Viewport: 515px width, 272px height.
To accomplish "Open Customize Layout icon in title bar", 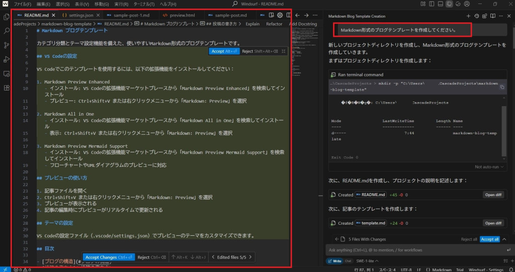I will (423, 4).
